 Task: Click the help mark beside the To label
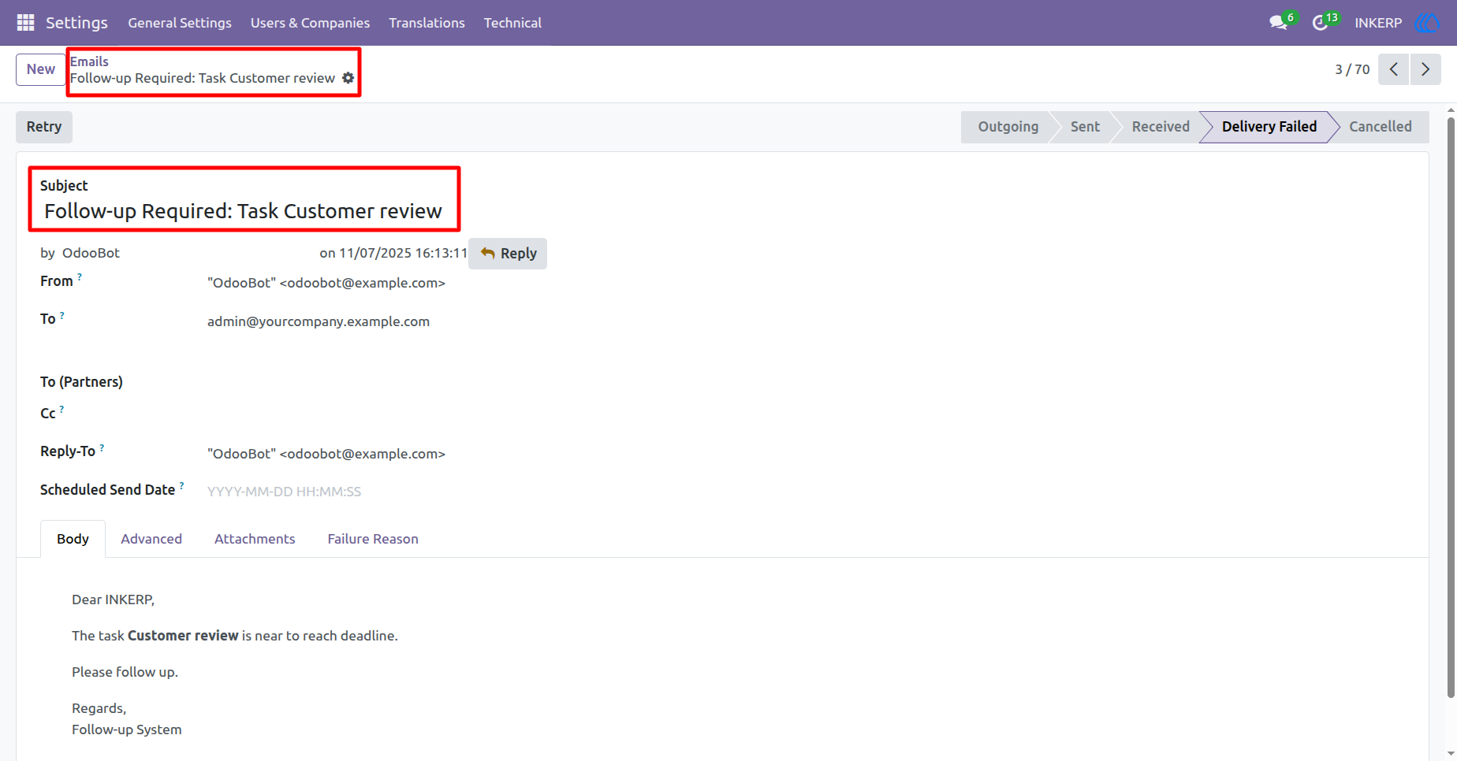click(x=61, y=315)
